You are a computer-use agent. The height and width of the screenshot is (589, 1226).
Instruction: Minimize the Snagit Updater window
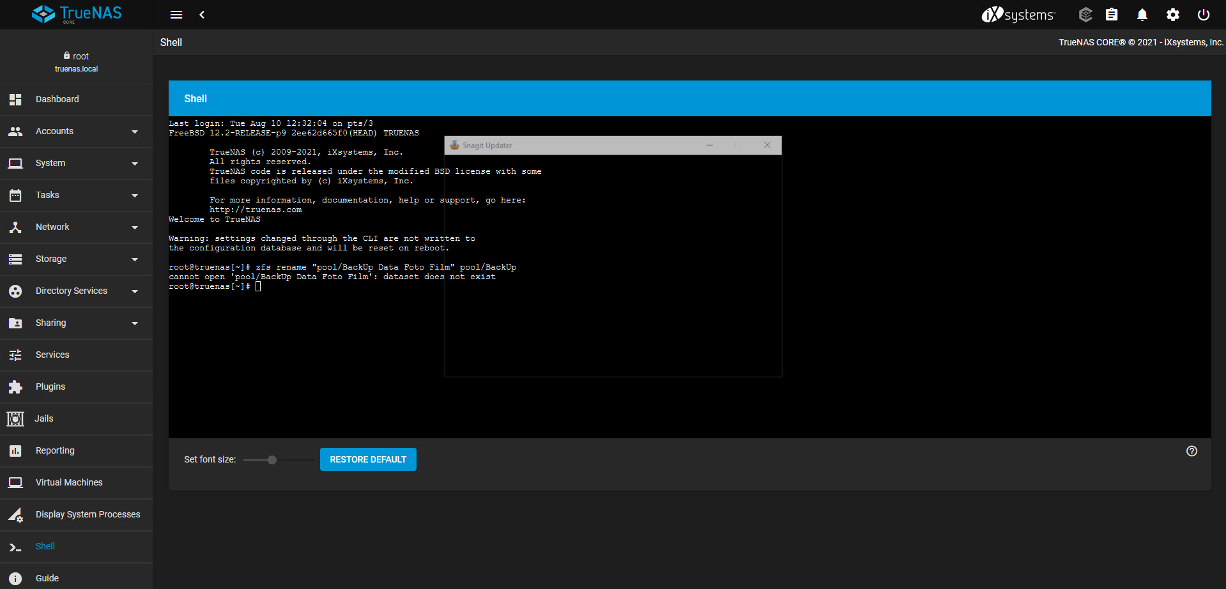pyautogui.click(x=710, y=145)
